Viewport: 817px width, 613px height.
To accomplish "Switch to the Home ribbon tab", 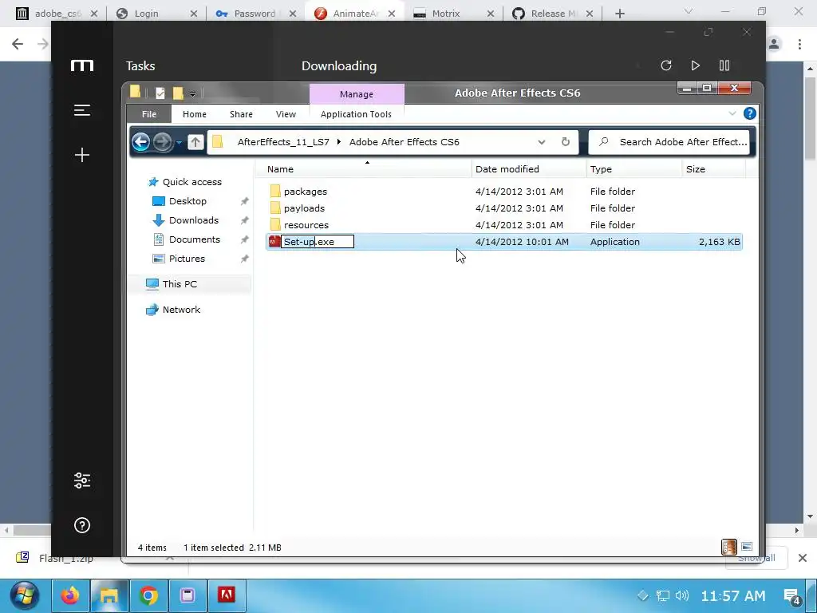I will (x=195, y=114).
